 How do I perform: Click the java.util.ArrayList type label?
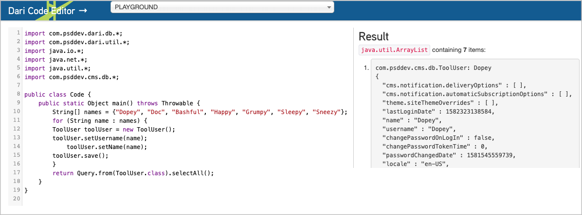(394, 50)
